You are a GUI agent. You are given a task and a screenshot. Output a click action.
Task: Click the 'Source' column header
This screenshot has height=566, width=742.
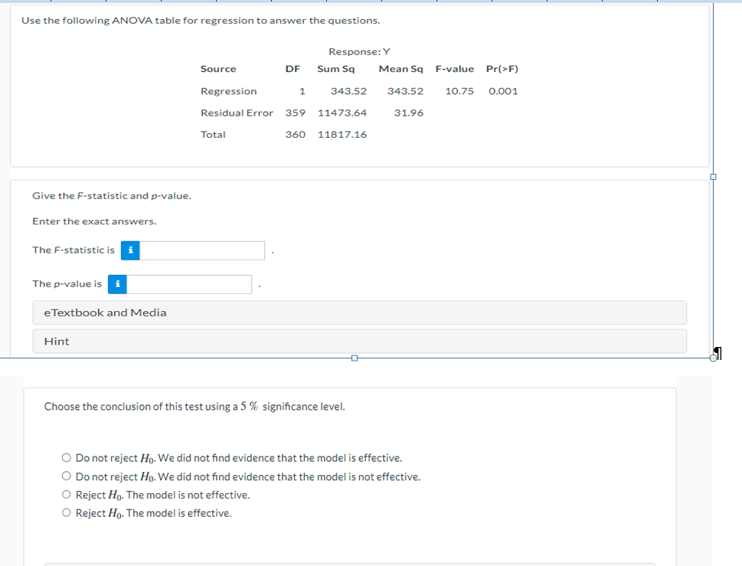coord(218,69)
